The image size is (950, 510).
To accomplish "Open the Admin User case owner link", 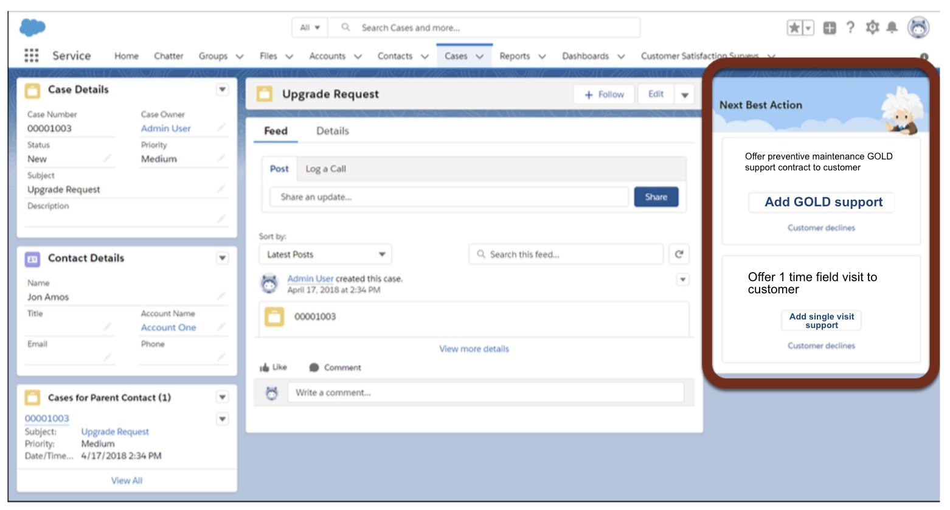I will pos(165,128).
